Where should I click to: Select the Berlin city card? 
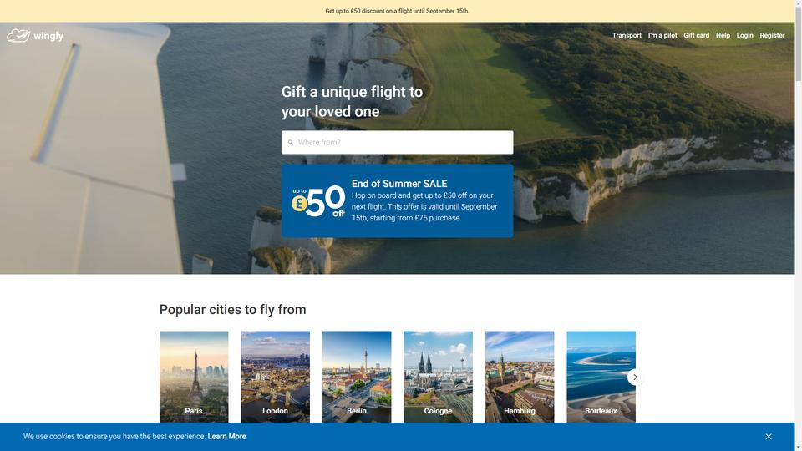point(357,377)
